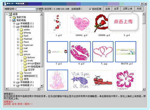Click the 本地磁盘 (F:) drive icon
Image resolution: width=150 pixels, height=110 pixels.
coord(18,85)
